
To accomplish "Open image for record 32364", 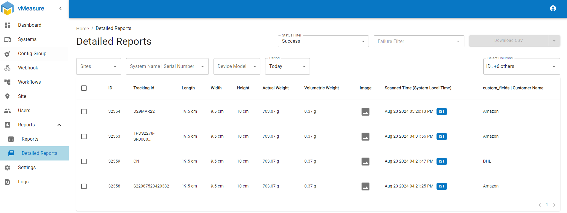I will pyautogui.click(x=365, y=112).
